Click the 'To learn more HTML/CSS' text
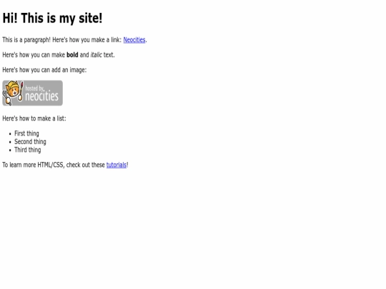386x289 pixels. 34,165
